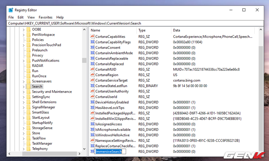Select the CortanaConsent DWORD icon

(x=92, y=47)
